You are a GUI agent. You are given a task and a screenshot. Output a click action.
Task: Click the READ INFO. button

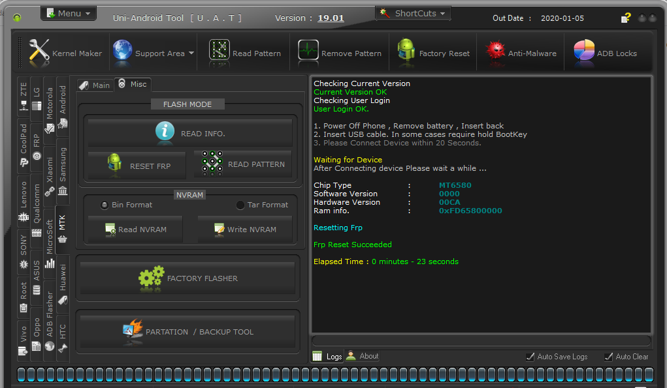190,132
